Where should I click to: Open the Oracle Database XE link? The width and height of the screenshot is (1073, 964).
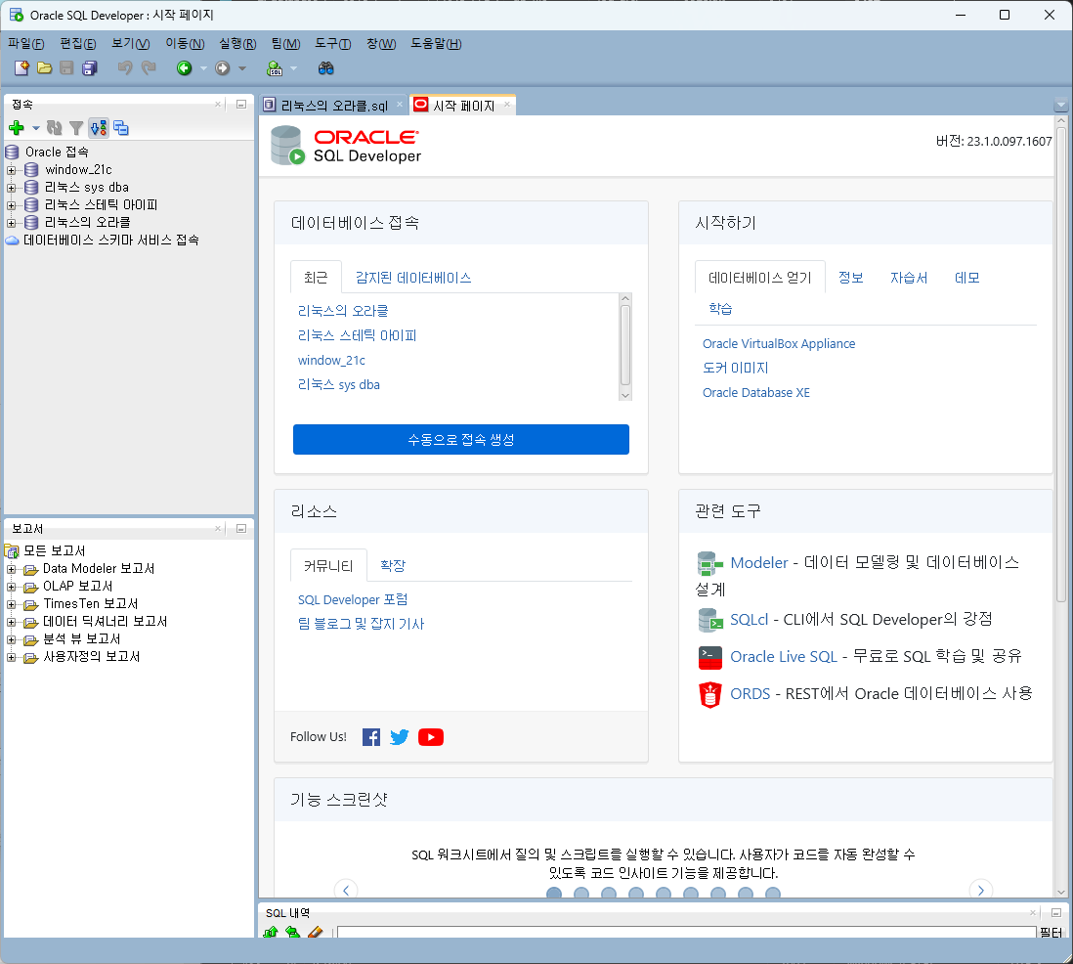click(756, 393)
